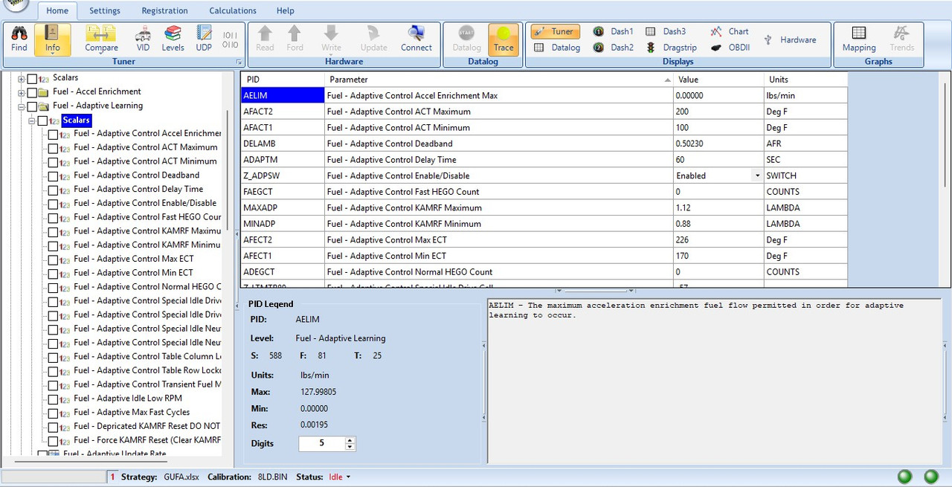Open the Hardware USB display
Viewport: 952px width, 487px height.
pos(790,40)
